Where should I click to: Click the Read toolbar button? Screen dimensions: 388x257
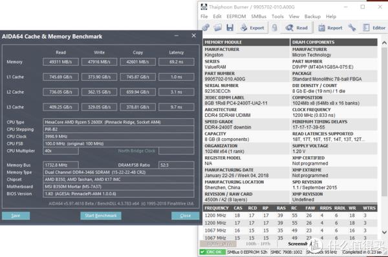[296, 28]
